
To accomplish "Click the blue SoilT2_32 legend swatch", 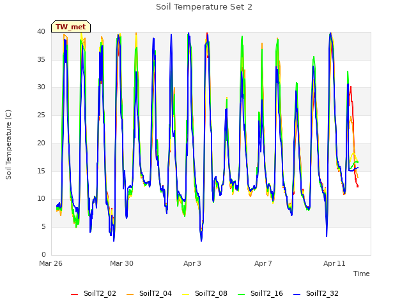I will point(297,295).
